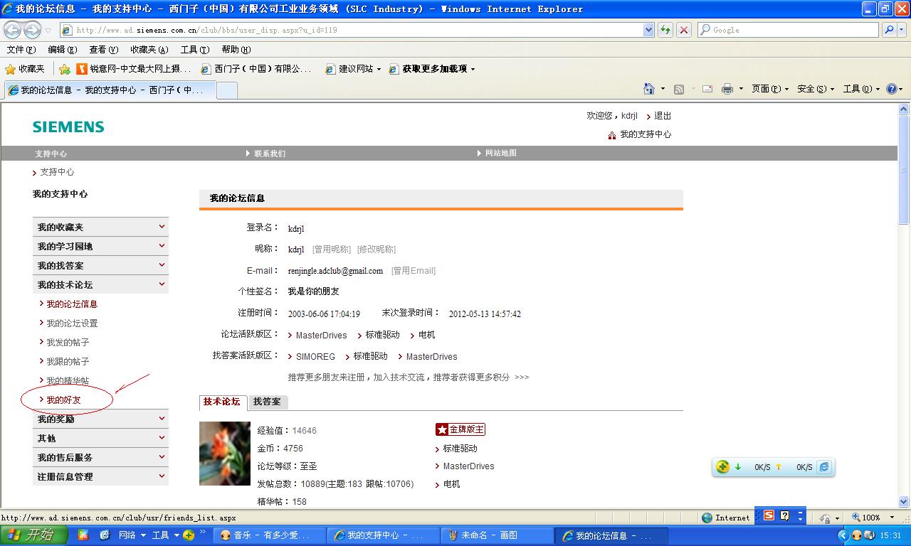The height and width of the screenshot is (546, 911).
Task: Select the 技术论坛 tab
Action: click(x=223, y=402)
